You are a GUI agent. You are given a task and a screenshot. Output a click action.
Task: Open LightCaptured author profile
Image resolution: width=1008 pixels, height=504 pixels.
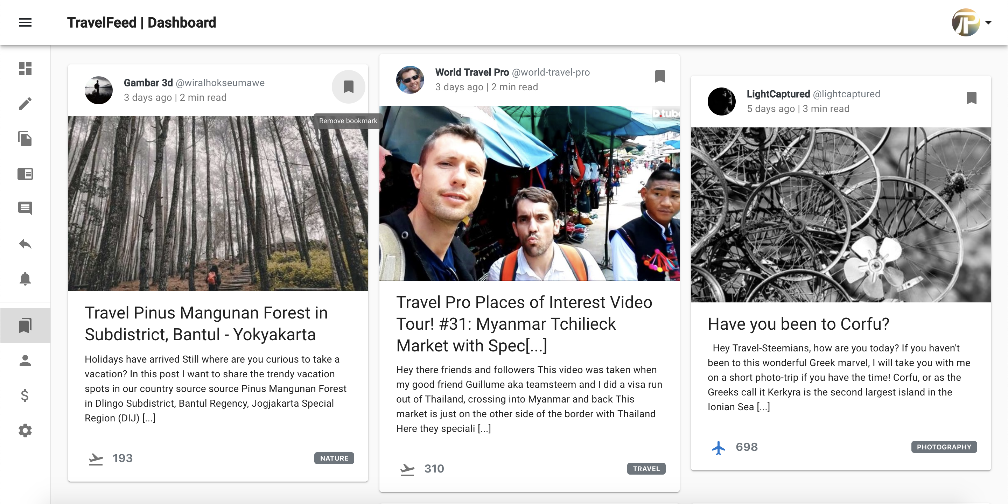778,94
